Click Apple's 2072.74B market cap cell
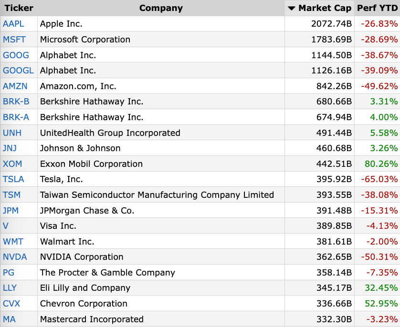The height and width of the screenshot is (327, 400). [x=319, y=24]
